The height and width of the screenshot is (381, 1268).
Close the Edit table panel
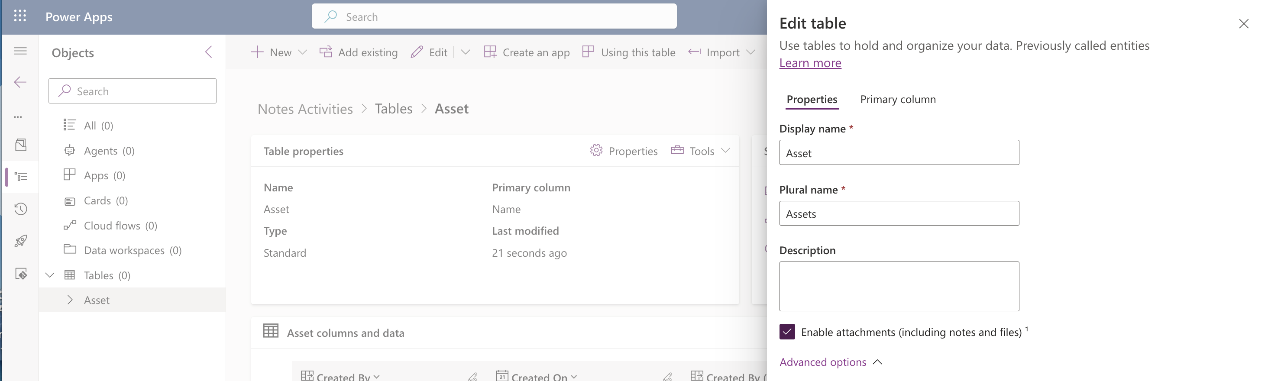[1244, 24]
